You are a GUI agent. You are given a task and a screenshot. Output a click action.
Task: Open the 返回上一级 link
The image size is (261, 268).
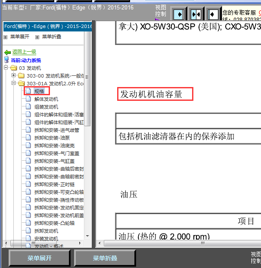coord(24,52)
